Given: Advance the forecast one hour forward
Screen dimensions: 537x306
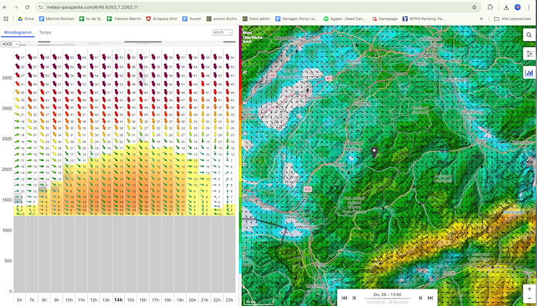Looking at the screenshot, I should [x=421, y=298].
